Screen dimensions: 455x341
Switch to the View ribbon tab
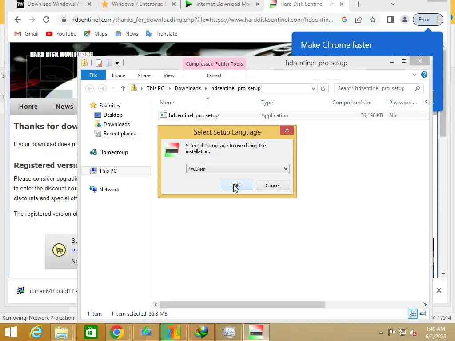pos(169,75)
